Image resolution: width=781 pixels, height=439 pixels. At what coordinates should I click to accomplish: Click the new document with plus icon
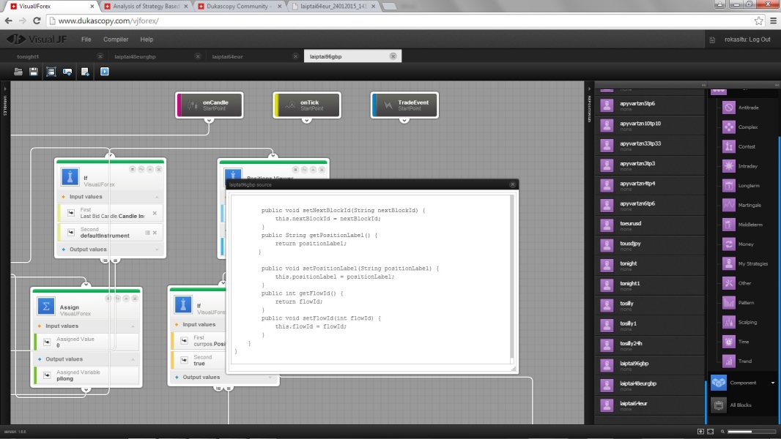pos(85,72)
